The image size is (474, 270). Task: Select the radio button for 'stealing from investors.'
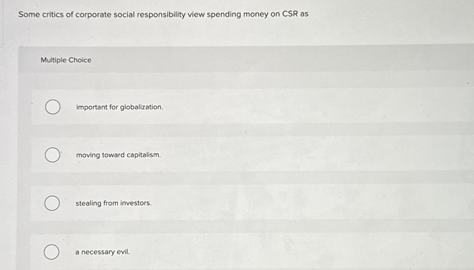pos(52,203)
